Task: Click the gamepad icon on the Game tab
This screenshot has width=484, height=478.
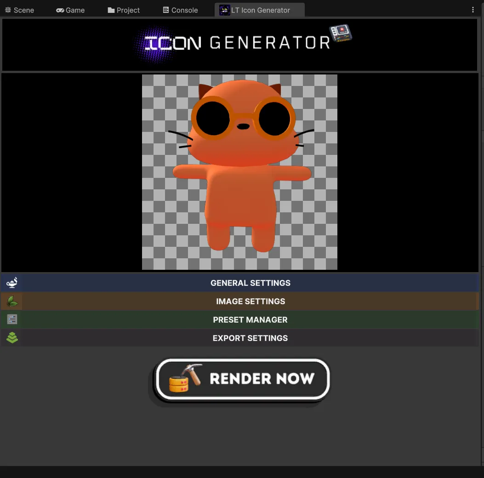Action: coord(60,10)
